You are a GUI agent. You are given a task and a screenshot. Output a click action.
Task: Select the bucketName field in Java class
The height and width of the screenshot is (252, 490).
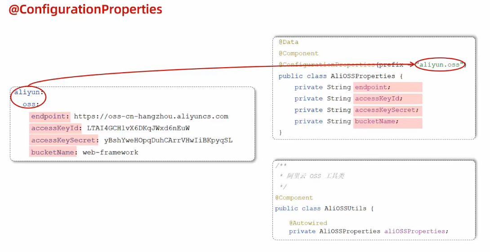(377, 122)
